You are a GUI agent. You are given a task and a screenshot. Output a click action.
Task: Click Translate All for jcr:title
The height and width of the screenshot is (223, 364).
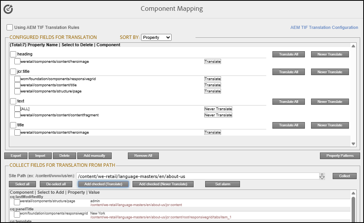(x=289, y=72)
